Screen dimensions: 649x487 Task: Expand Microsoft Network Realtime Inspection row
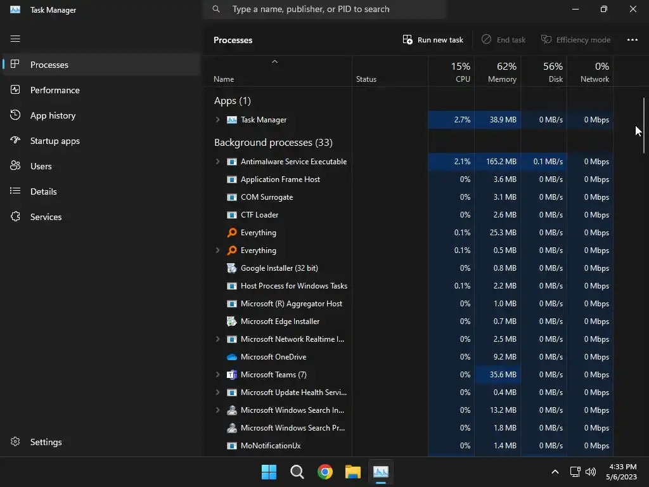218,339
